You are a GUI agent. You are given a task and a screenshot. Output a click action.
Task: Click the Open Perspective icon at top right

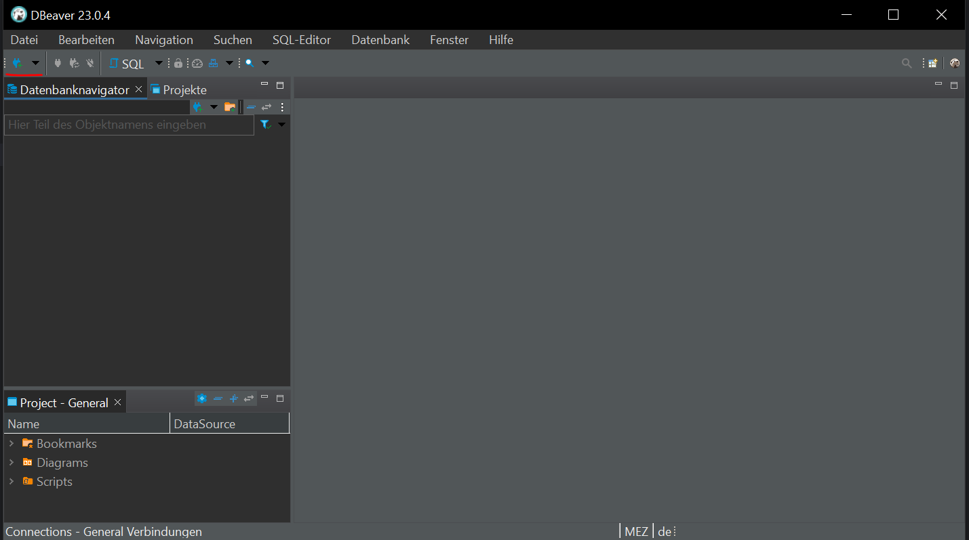933,63
